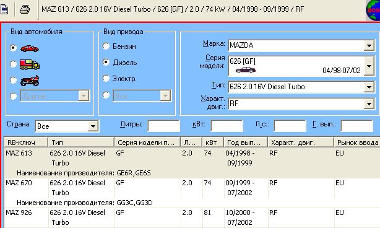The image size is (380, 228).
Task: Click the 626 GF sedan thumbnail
Action: point(246,70)
